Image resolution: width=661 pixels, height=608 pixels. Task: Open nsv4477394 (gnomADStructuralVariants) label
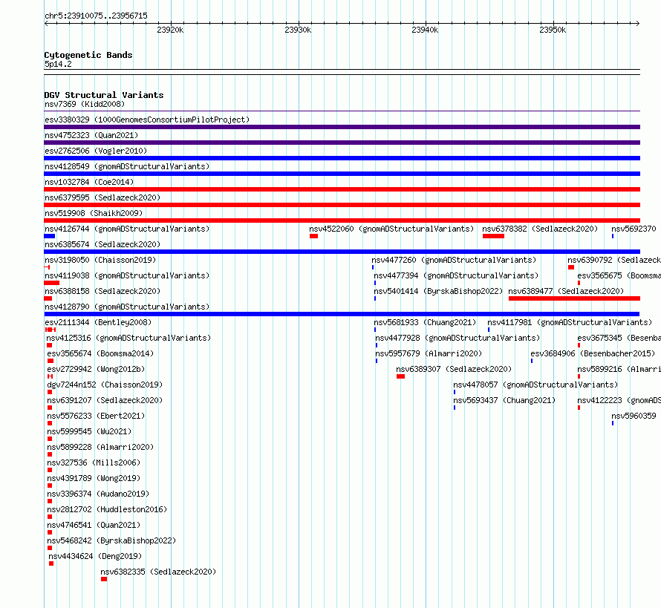pos(456,275)
